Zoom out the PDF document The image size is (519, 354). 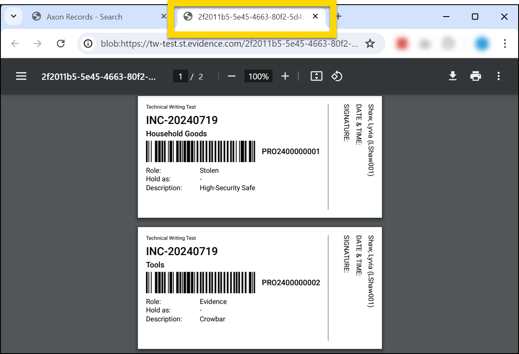[232, 76]
